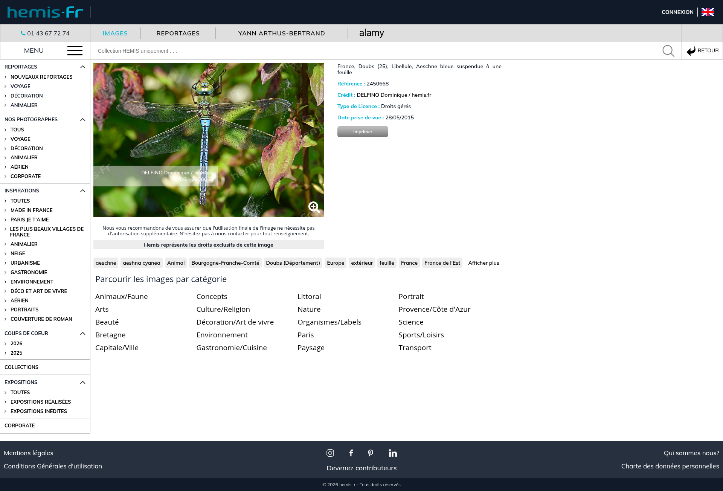Screen dimensions: 723x491
Task: Open the LinkedIn icon in the footer
Action: coord(393,453)
